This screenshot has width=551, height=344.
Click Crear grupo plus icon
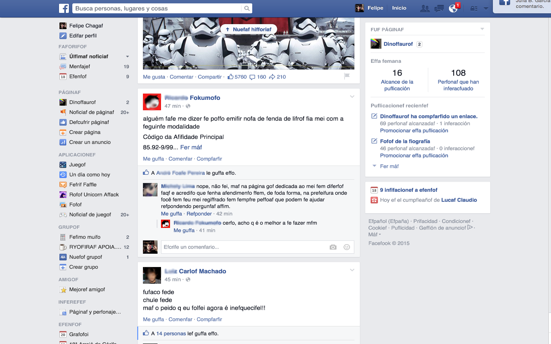(63, 267)
